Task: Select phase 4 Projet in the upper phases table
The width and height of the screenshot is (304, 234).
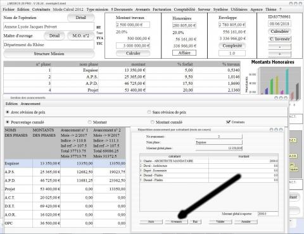Action: [x=122, y=90]
